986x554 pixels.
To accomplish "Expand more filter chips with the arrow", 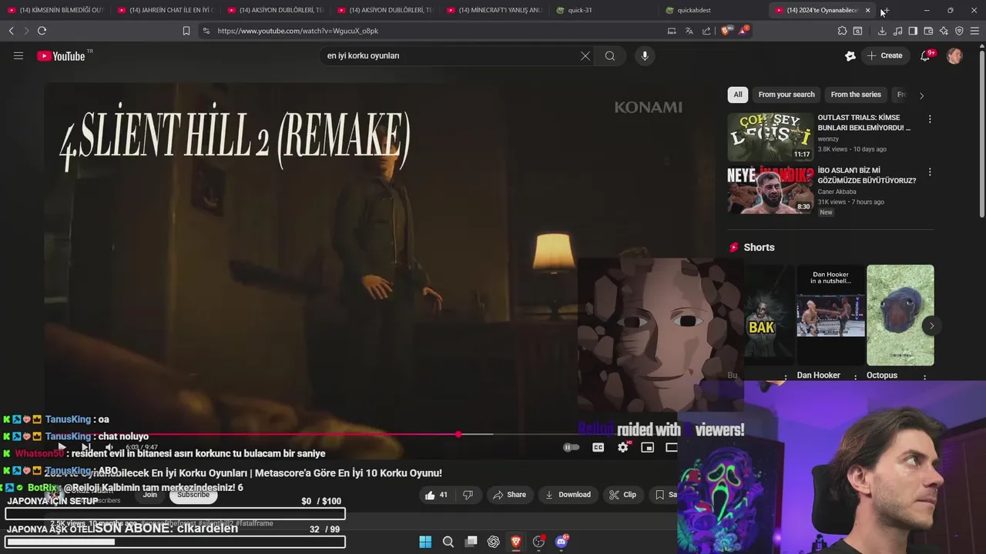I will tap(921, 95).
